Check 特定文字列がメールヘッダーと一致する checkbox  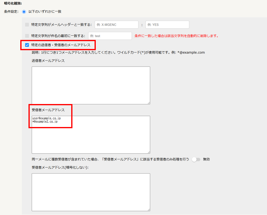pyautogui.click(x=27, y=24)
